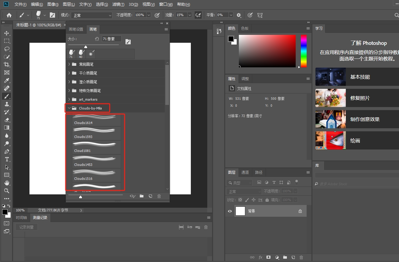Select the Eyedropper tool
The image size is (399, 262).
pyautogui.click(x=7, y=80)
